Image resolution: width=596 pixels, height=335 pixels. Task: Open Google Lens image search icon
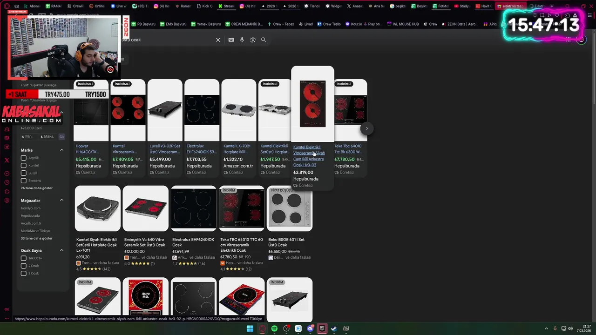pos(253,40)
